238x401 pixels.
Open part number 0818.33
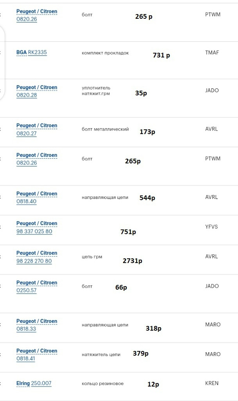click(26, 329)
